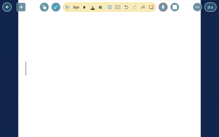Select the hand pointer tool
The width and height of the screenshot is (219, 137).
coord(44,7)
